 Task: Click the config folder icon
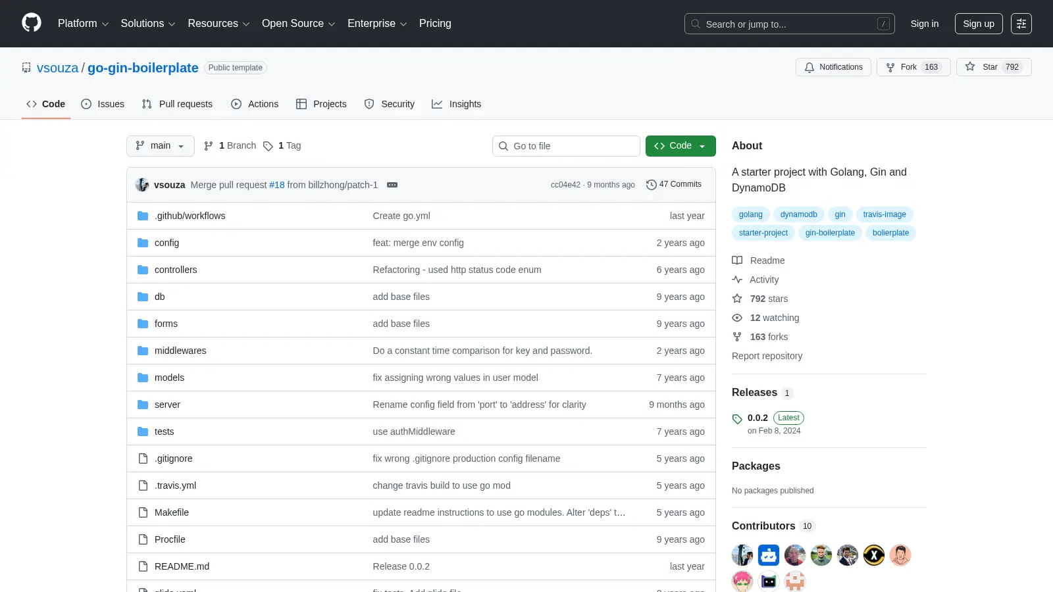click(x=143, y=243)
